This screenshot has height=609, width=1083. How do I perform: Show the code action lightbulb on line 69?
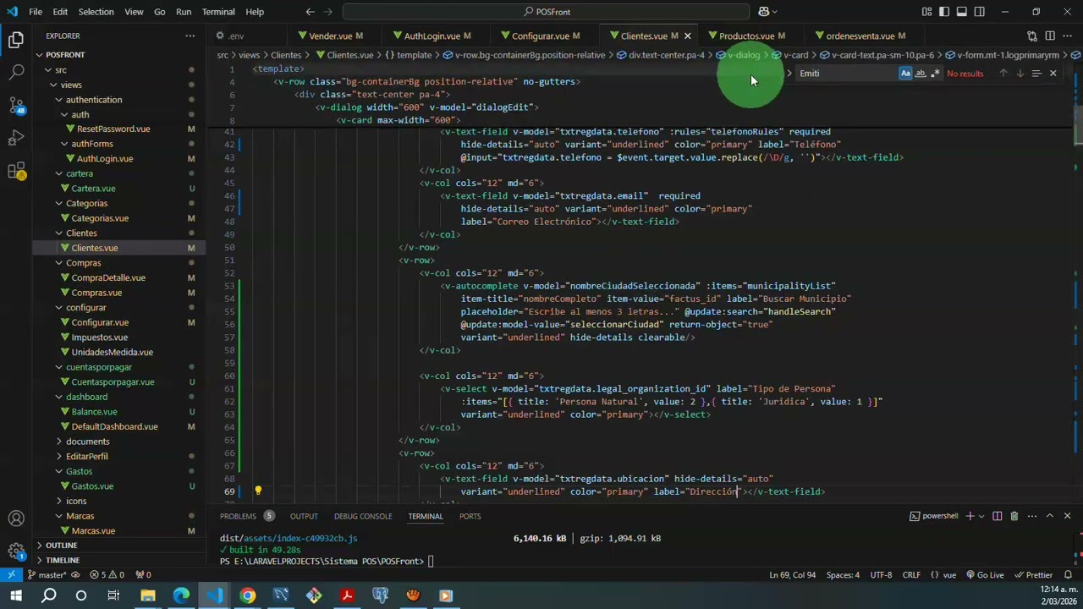(x=258, y=491)
